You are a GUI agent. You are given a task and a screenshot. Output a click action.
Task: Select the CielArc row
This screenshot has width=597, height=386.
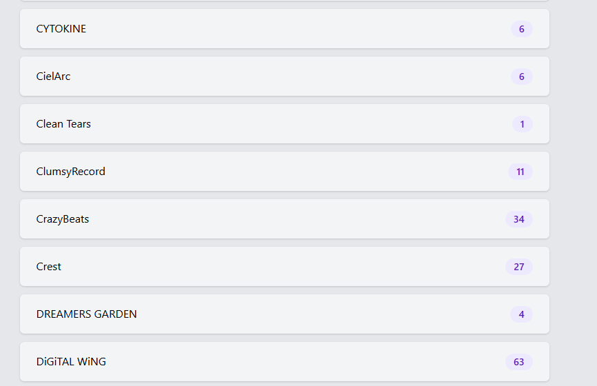pyautogui.click(x=285, y=76)
